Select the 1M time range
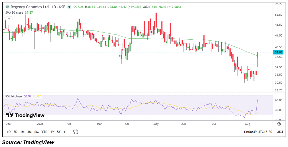 point(22,132)
